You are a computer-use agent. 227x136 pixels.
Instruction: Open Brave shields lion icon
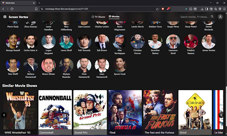(163, 9)
